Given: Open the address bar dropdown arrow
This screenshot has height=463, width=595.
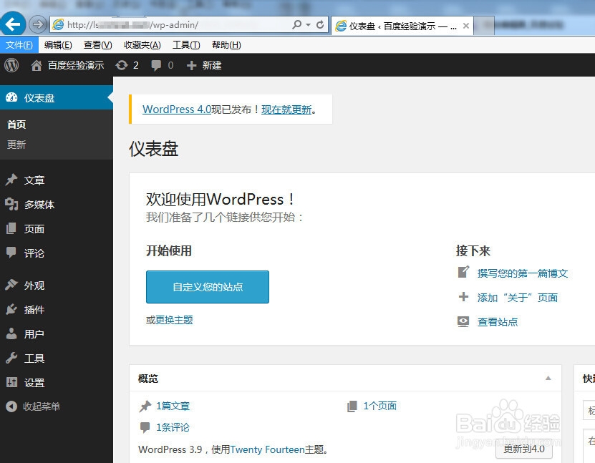Looking at the screenshot, I should tap(308, 25).
